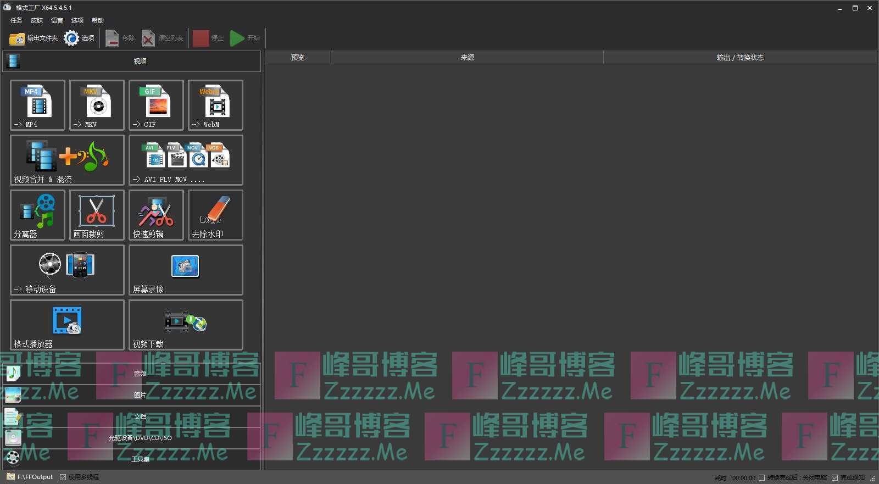The width and height of the screenshot is (879, 484).
Task: Enable 转换完成后关闭电脑 checkbox
Action: pos(761,477)
